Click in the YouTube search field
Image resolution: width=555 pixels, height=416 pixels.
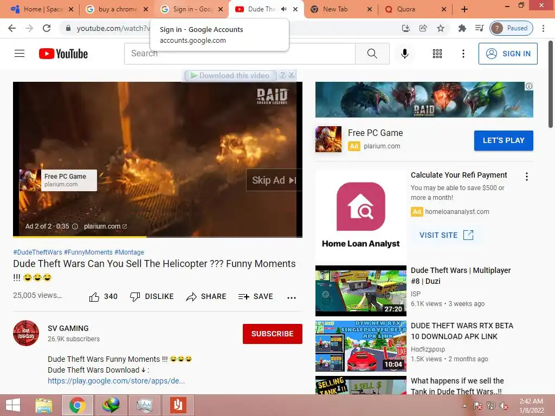(240, 54)
